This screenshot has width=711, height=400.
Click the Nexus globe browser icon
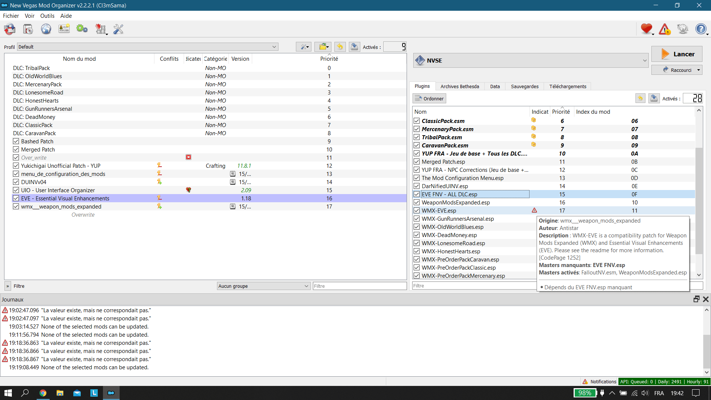click(x=46, y=29)
